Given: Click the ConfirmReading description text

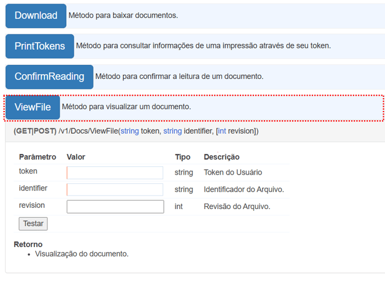Looking at the screenshot, I should point(179,77).
